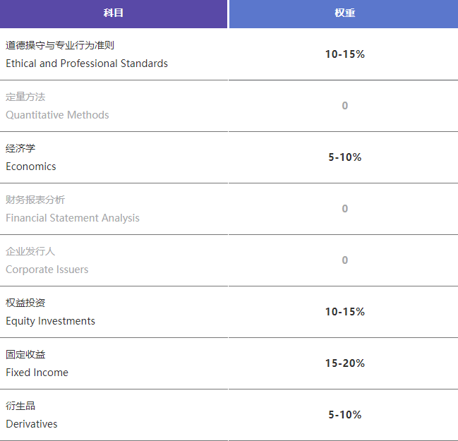Click the 定量方法 label
The height and width of the screenshot is (441, 458).
(25, 97)
